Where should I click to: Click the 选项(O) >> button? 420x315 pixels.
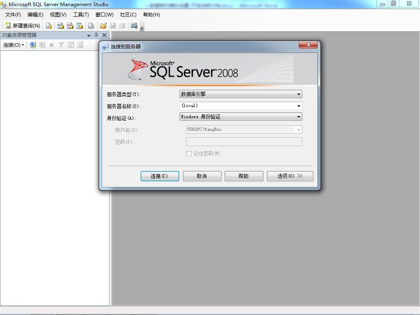pyautogui.click(x=290, y=176)
